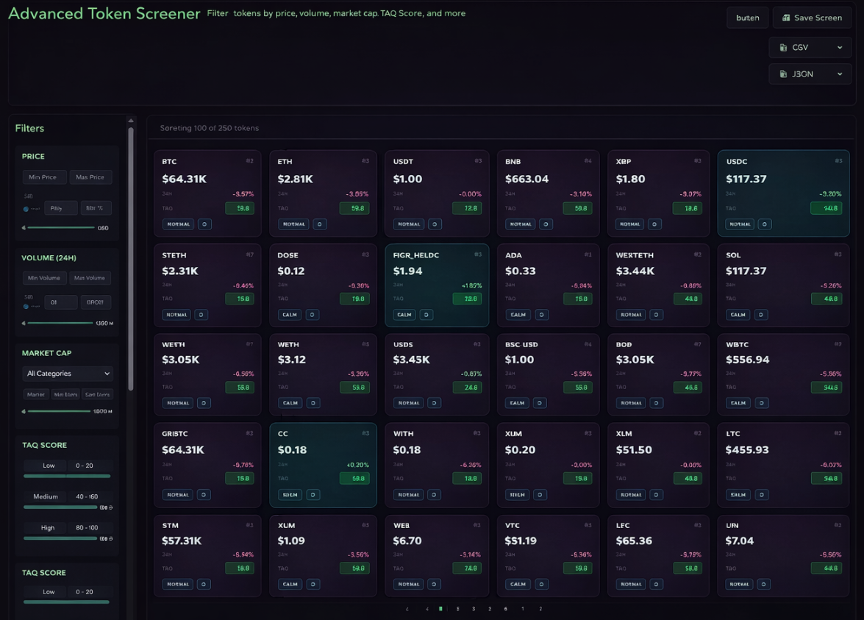Switch to page 5 in the pagination
The width and height of the screenshot is (864, 620).
pos(457,609)
